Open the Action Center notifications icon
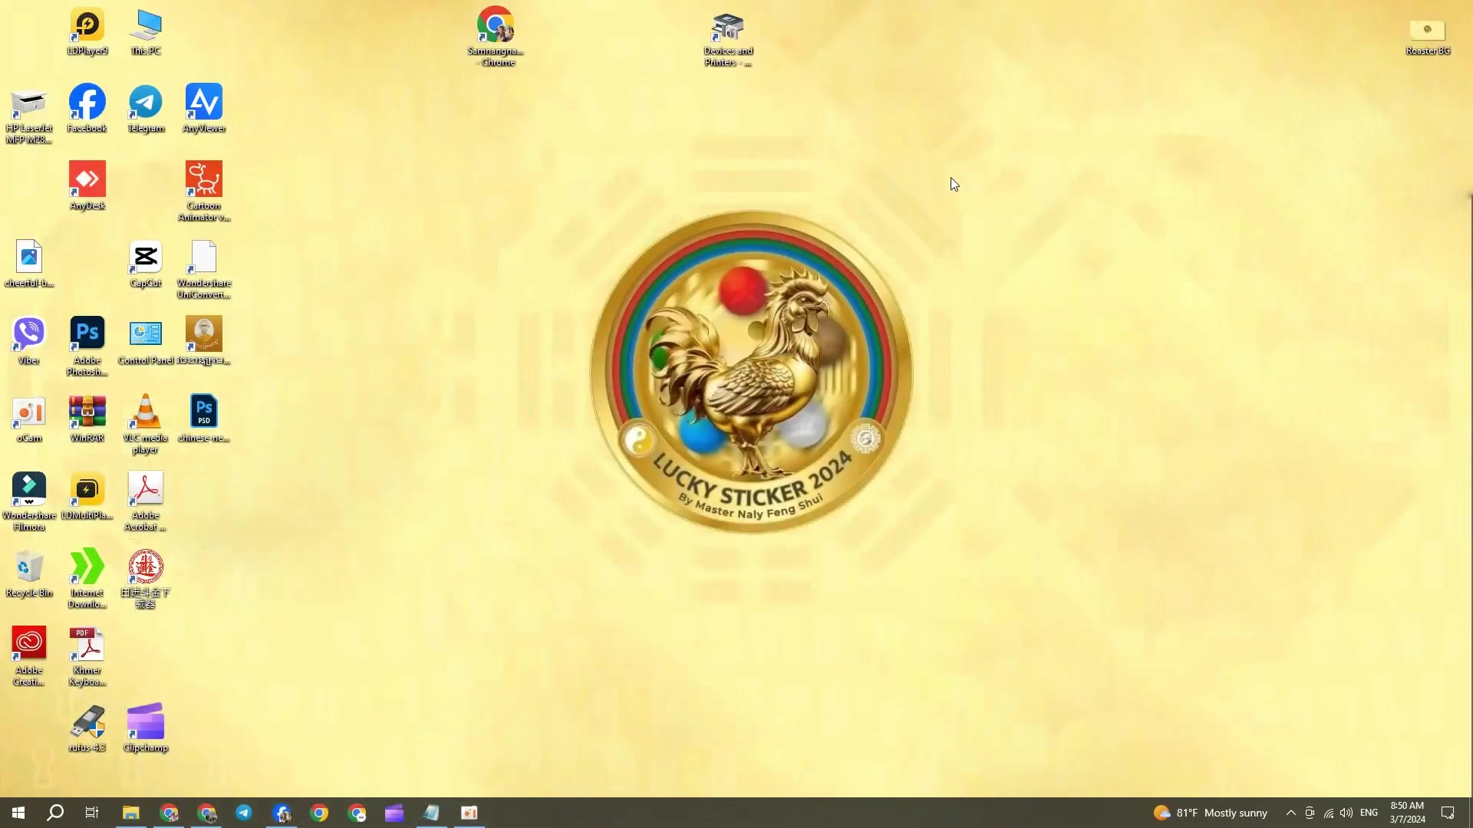 pyautogui.click(x=1448, y=813)
